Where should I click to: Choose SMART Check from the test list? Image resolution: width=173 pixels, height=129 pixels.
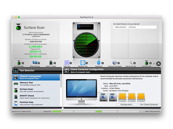click(x=36, y=97)
